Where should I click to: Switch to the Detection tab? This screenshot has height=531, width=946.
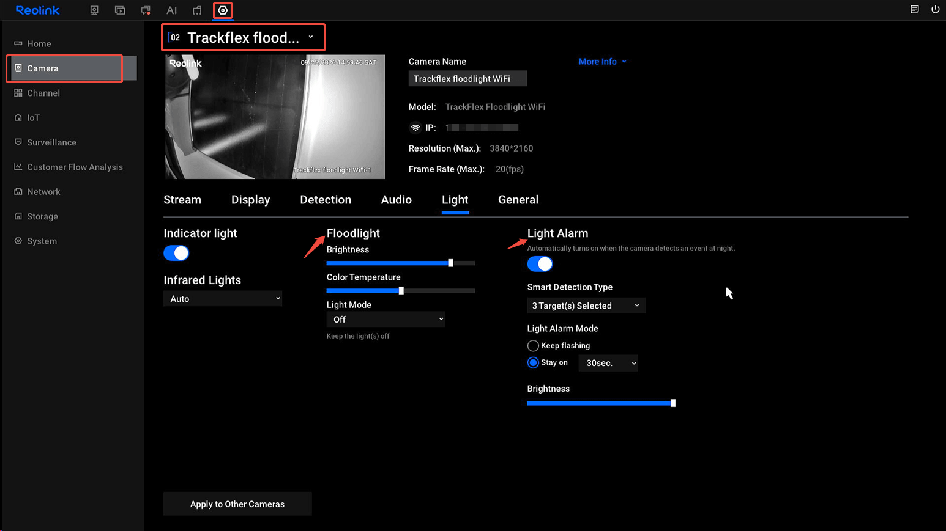pyautogui.click(x=326, y=200)
